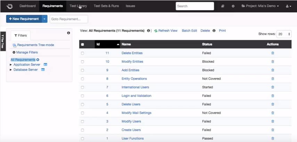
Task: Click the info icon in Filters panel
Action: pos(68,33)
